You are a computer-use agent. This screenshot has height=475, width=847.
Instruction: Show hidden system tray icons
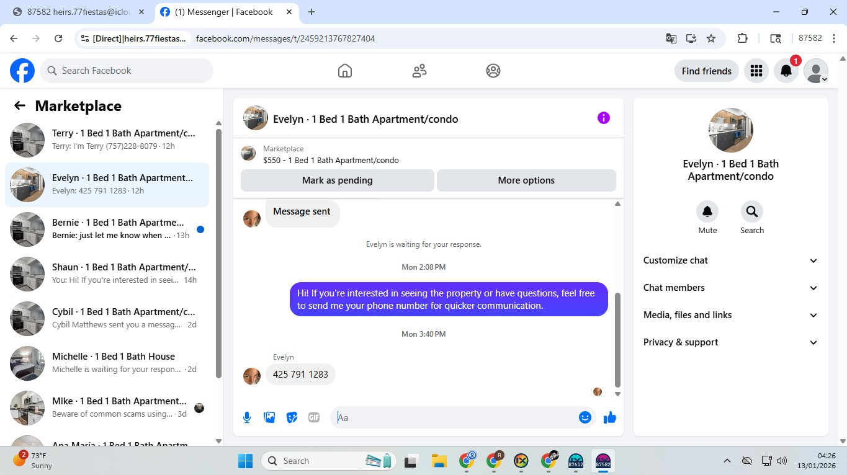[x=727, y=461]
